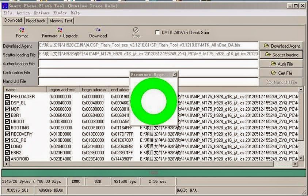Click the Scatter-loading File path field
This screenshot has height=196, width=308.
tap(148, 55)
